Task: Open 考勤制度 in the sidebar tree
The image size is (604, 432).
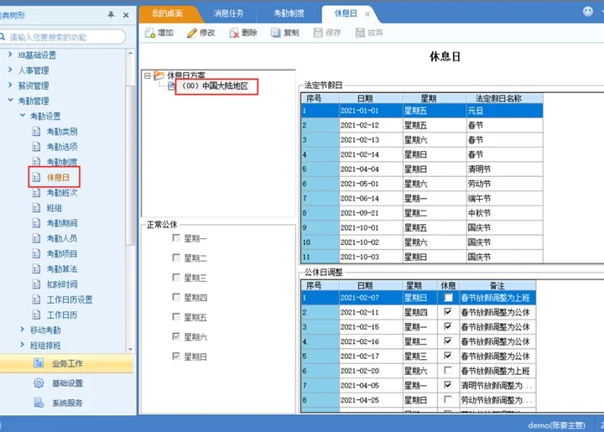Action: tap(61, 162)
